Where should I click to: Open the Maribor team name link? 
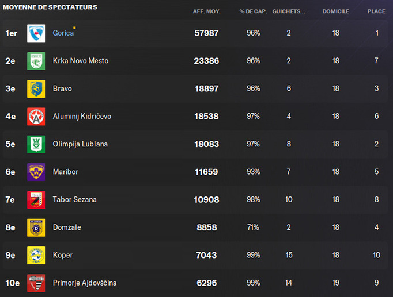(x=66, y=172)
